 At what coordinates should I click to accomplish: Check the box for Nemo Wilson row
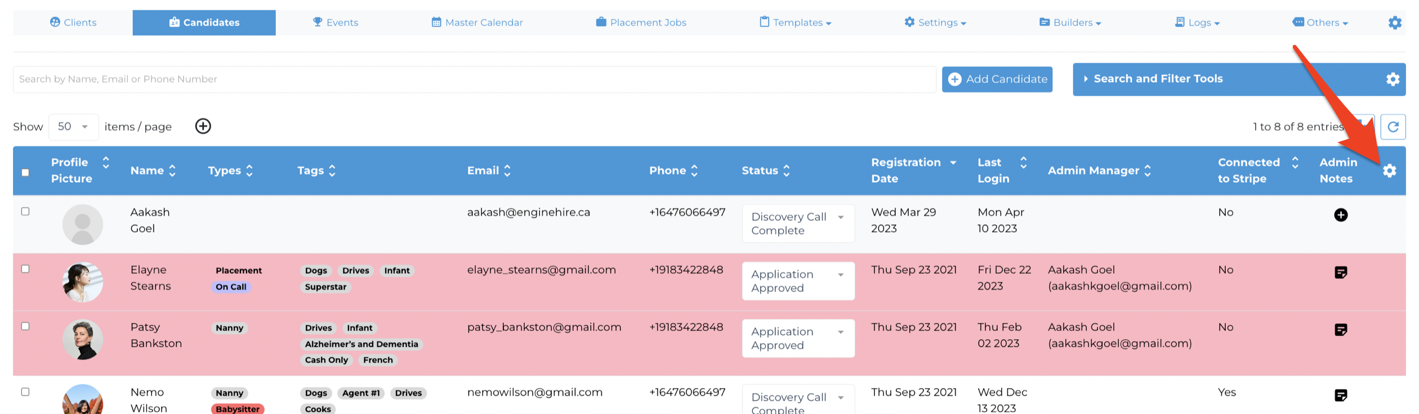(x=25, y=391)
